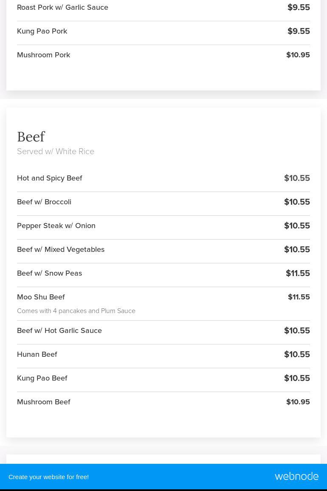Click 'Served w/ White Rice' subtitle

56,152
